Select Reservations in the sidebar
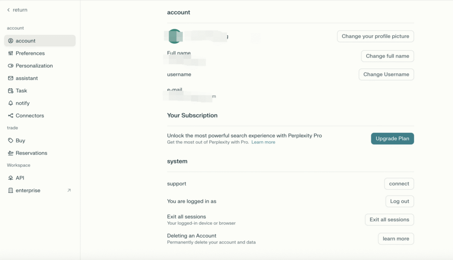 [31, 153]
